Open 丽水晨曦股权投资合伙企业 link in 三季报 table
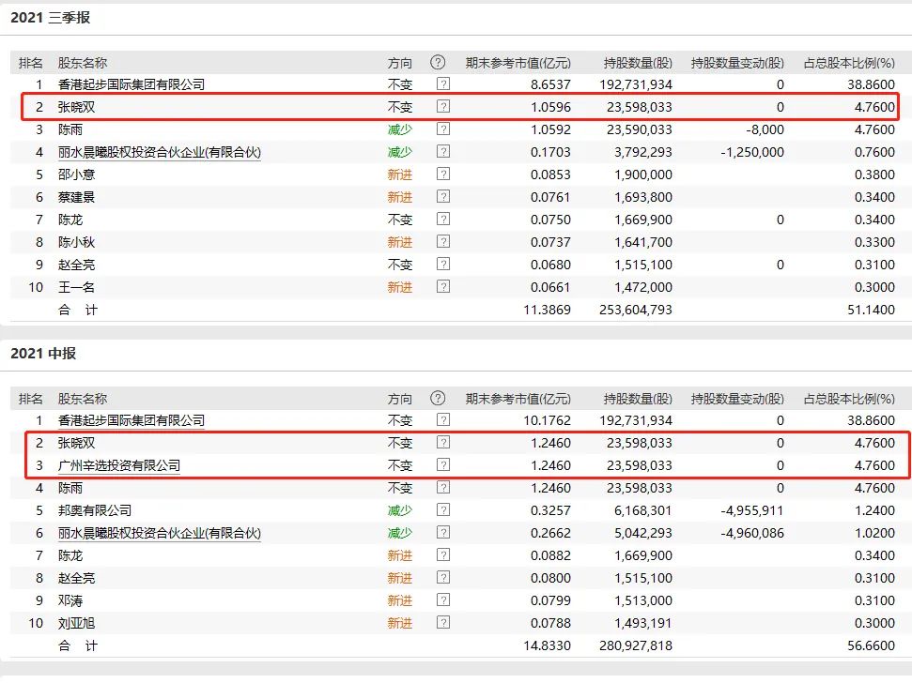912x683 pixels. pyautogui.click(x=159, y=152)
